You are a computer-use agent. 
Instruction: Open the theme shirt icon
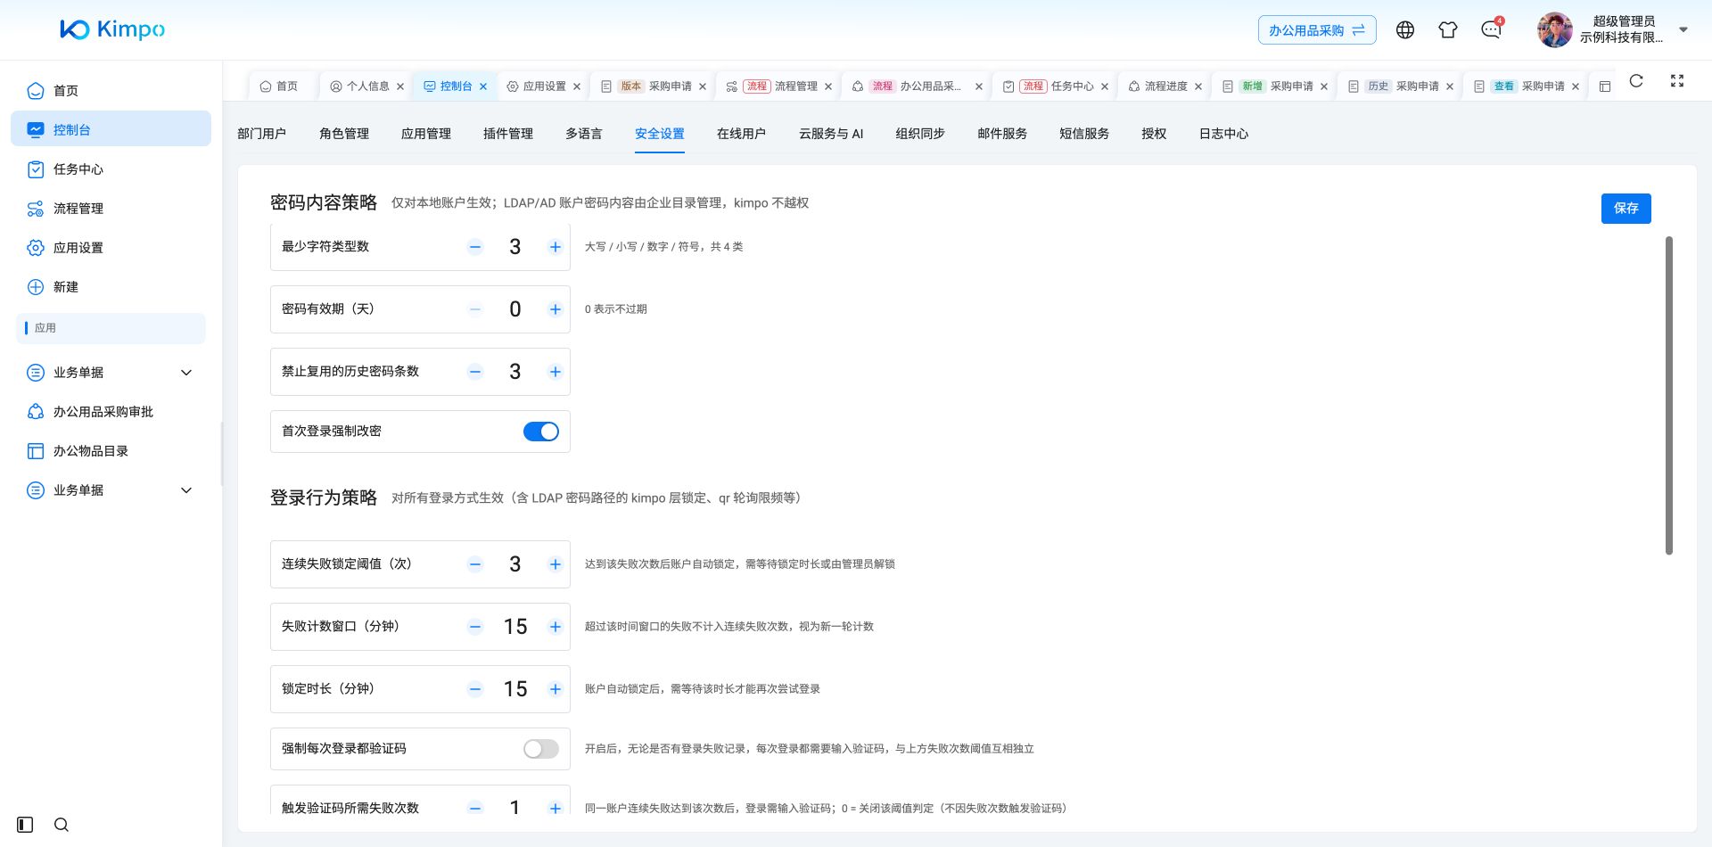pos(1448,30)
